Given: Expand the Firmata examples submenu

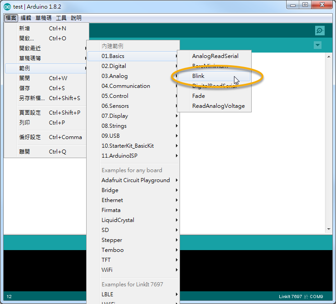Looking at the screenshot, I should click(133, 210).
